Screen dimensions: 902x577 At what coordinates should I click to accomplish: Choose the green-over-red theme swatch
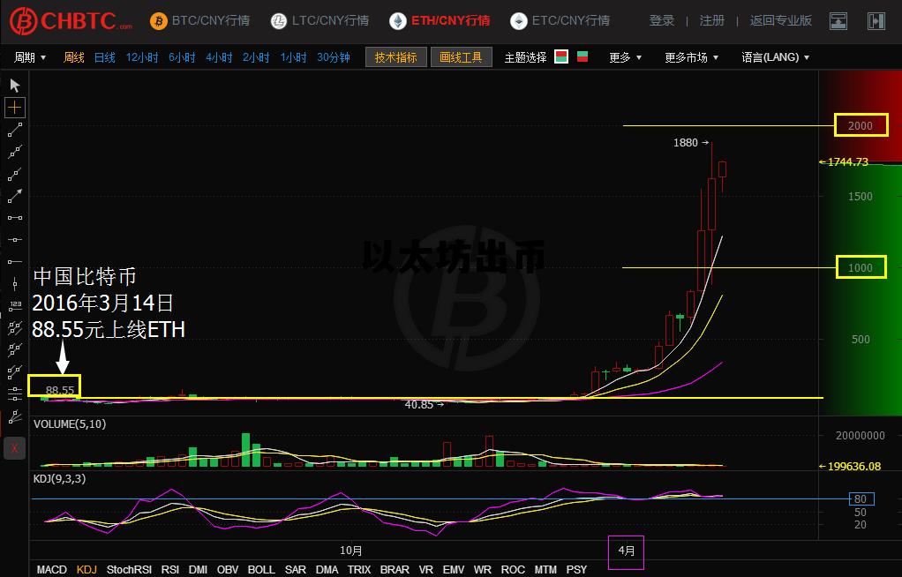pos(583,57)
